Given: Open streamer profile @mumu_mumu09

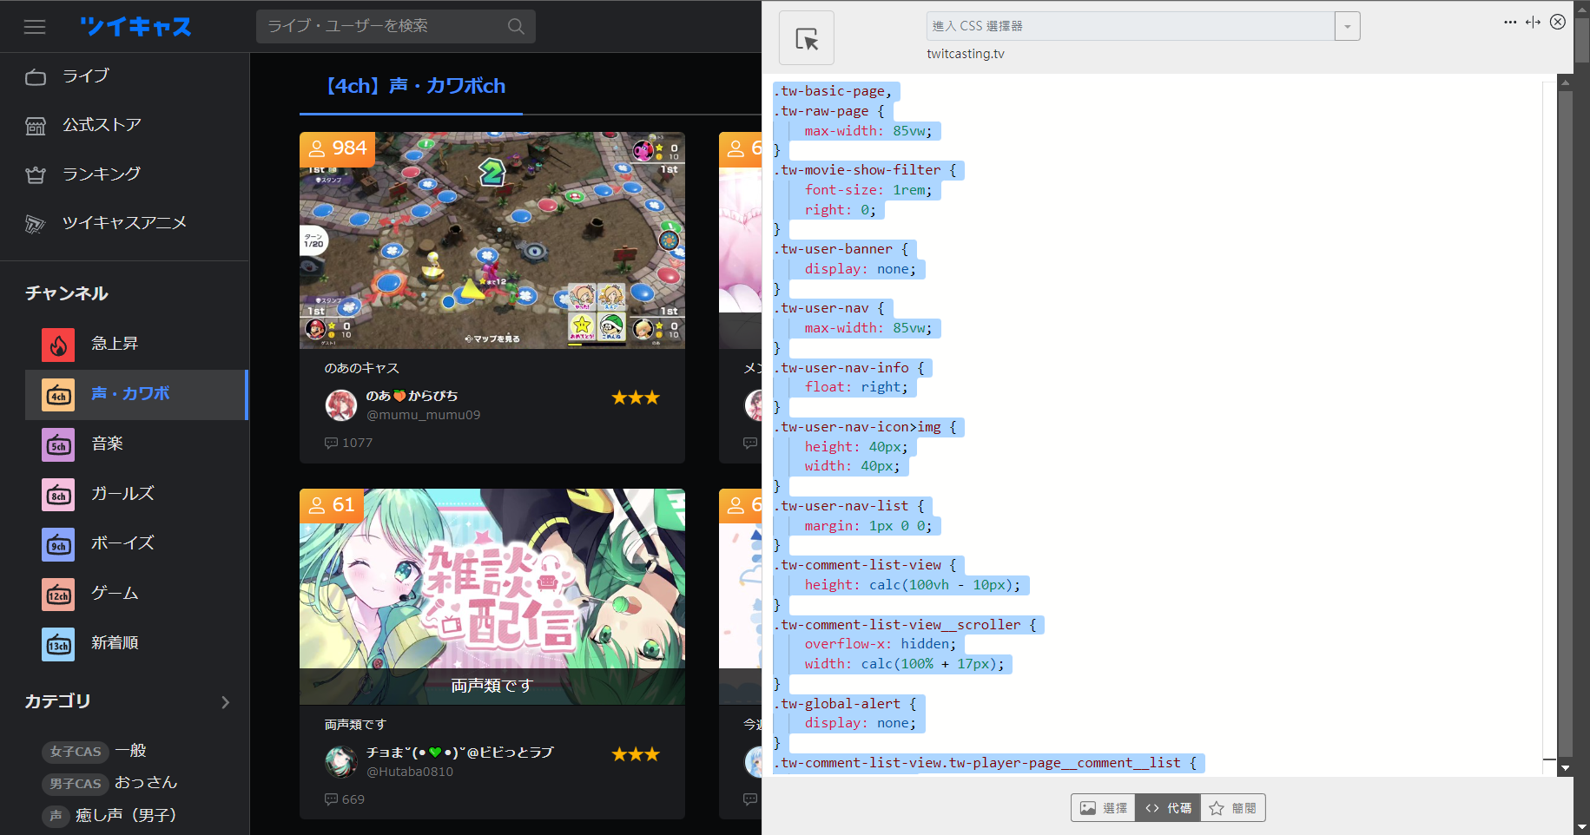Looking at the screenshot, I should (423, 415).
